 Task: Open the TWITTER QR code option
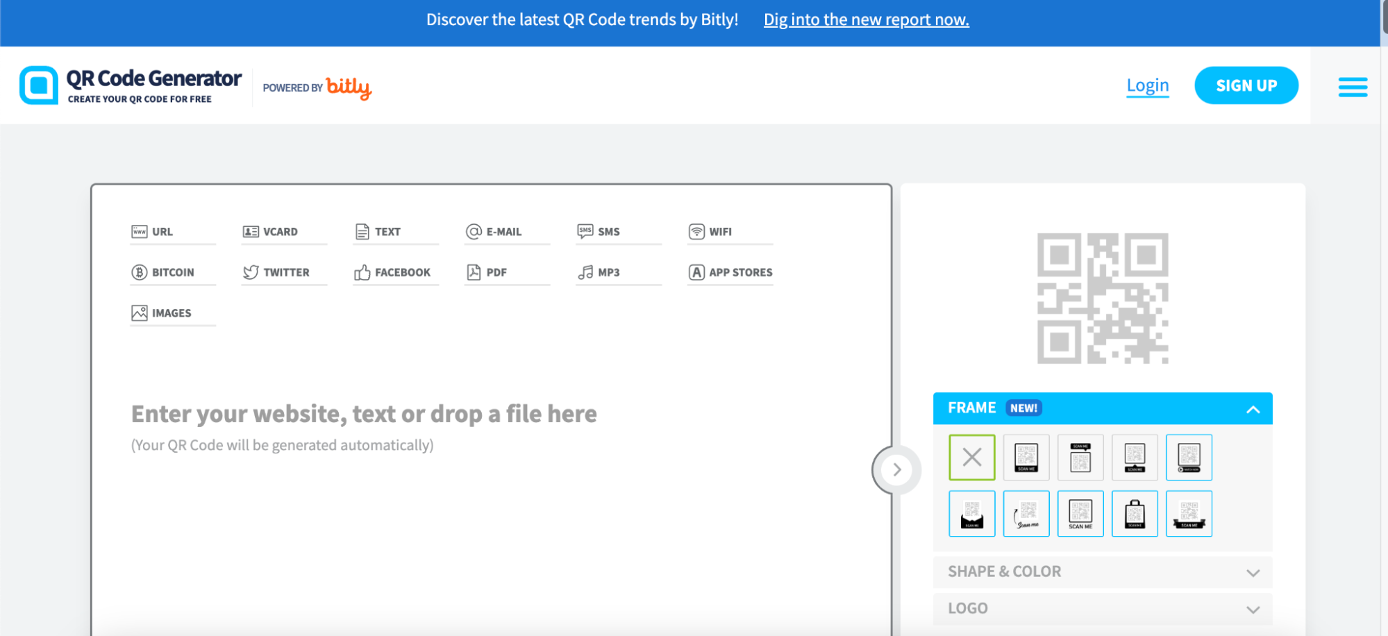pyautogui.click(x=284, y=272)
